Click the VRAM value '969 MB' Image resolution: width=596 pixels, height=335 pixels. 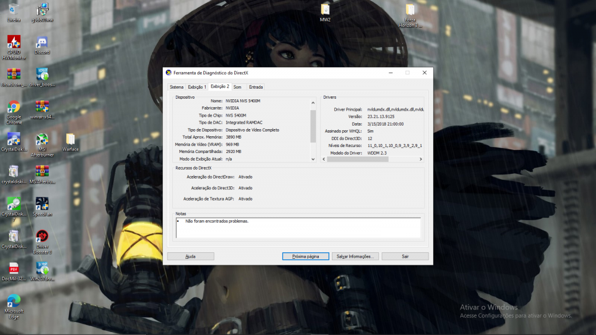pos(232,145)
